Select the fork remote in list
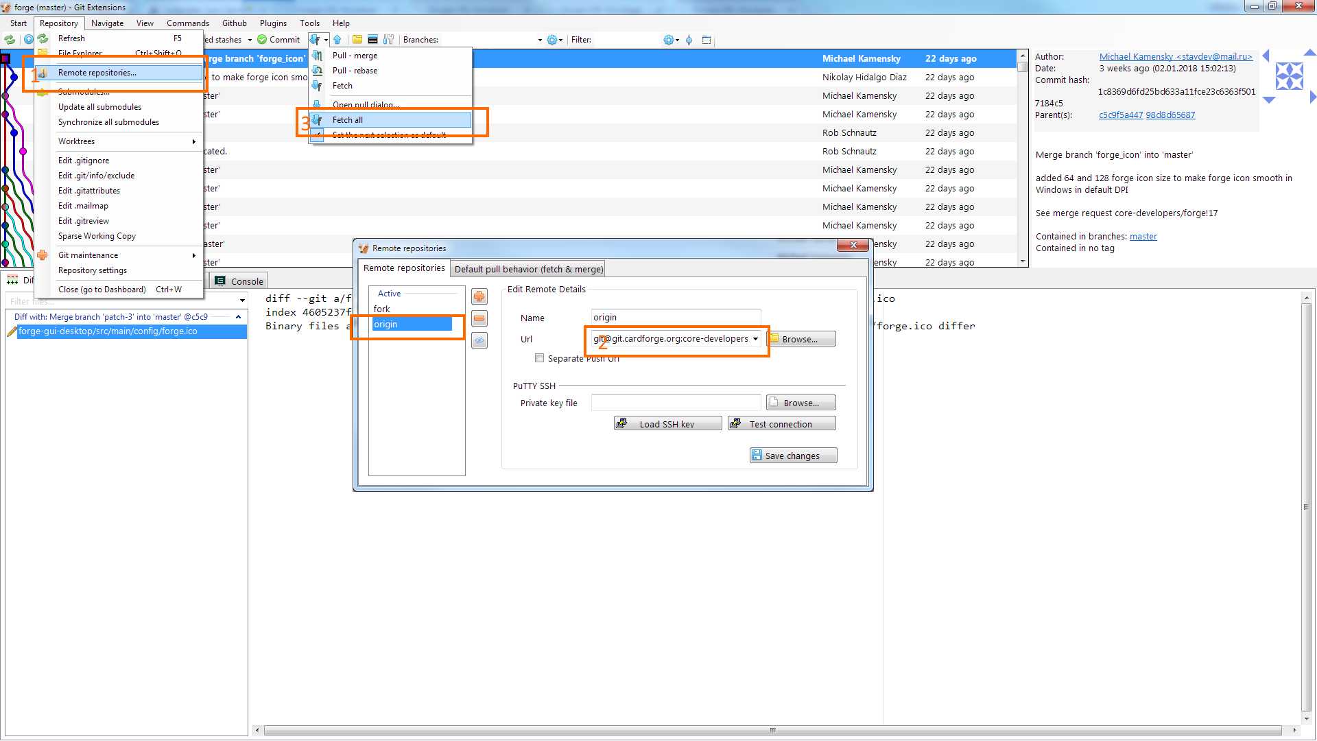The width and height of the screenshot is (1317, 741). pos(382,309)
